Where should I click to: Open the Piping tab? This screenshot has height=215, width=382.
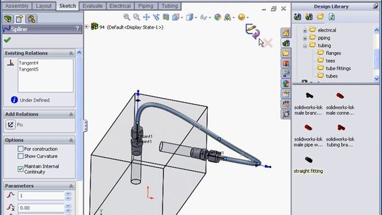pyautogui.click(x=146, y=6)
